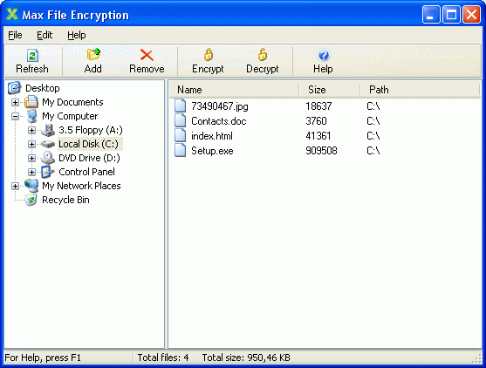Sort files by the Size column header
486x368 pixels.
pos(330,90)
